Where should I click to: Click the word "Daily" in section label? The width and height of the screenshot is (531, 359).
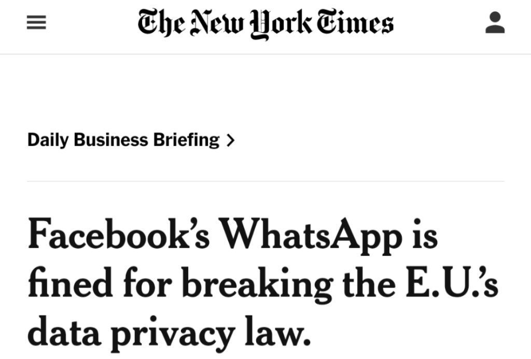click(x=48, y=140)
